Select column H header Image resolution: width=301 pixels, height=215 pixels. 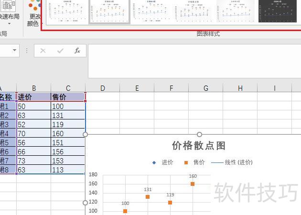point(240,88)
